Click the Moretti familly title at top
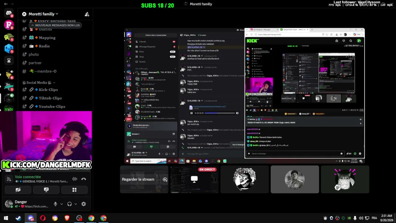The image size is (396, 223). click(x=201, y=4)
